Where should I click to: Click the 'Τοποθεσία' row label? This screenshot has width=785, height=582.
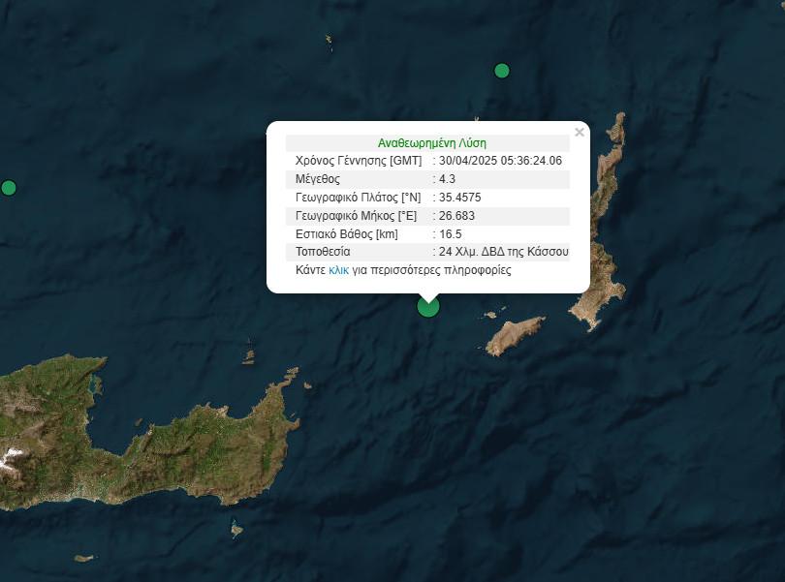tap(323, 252)
